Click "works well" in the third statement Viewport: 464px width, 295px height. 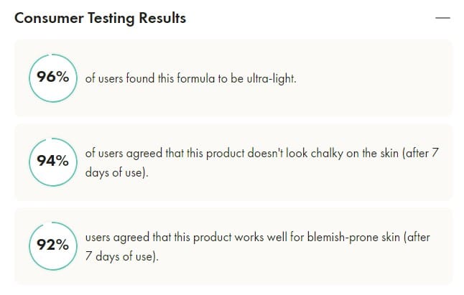pos(257,237)
